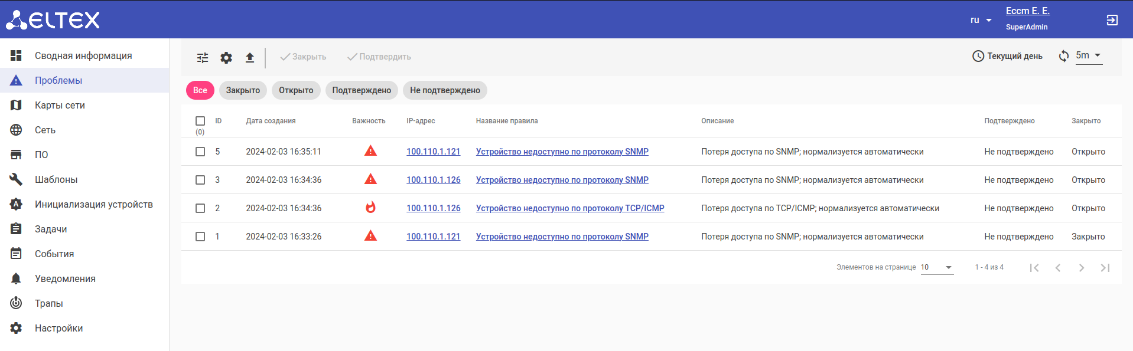Open the items per page dropdown

937,267
